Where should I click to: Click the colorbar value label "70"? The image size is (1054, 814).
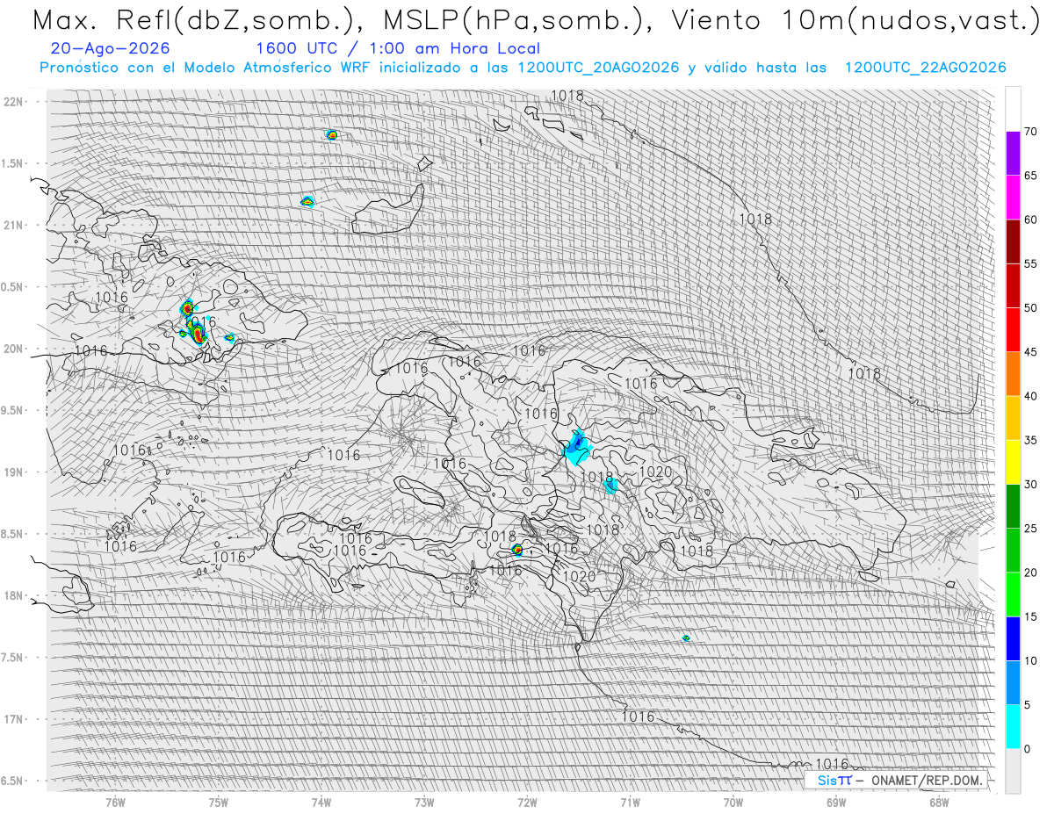(1030, 132)
